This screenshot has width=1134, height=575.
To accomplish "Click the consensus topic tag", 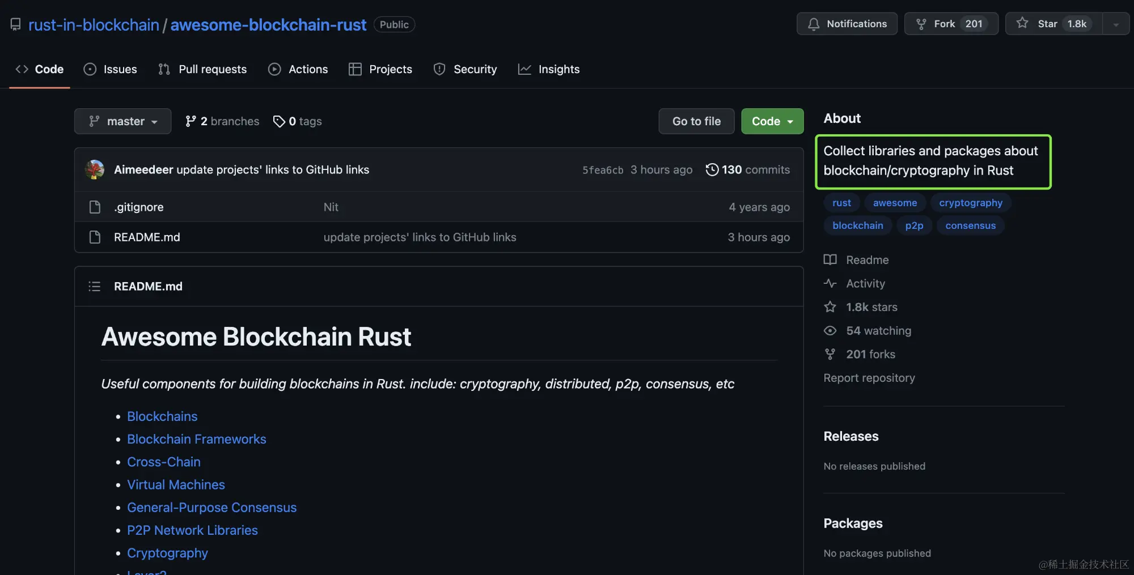I will [x=971, y=225].
